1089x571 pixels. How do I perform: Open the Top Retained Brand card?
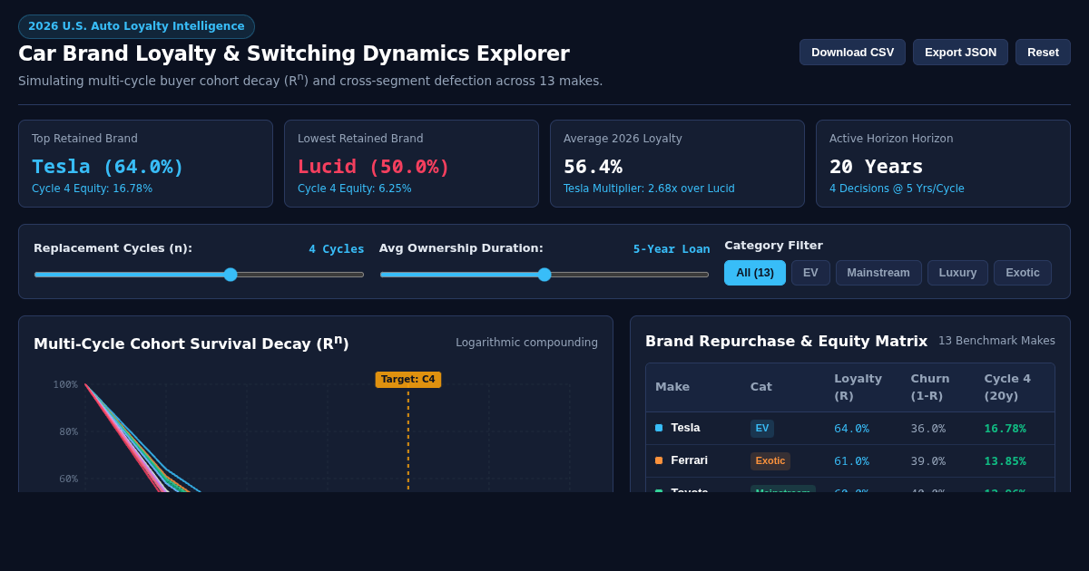(145, 164)
